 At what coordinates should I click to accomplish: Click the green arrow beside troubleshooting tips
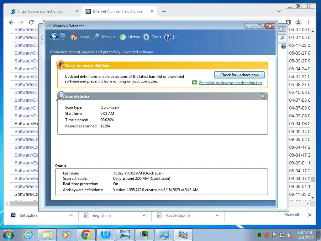(194, 83)
